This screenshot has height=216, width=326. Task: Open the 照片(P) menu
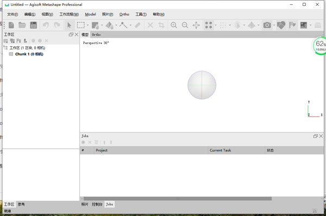pos(108,14)
